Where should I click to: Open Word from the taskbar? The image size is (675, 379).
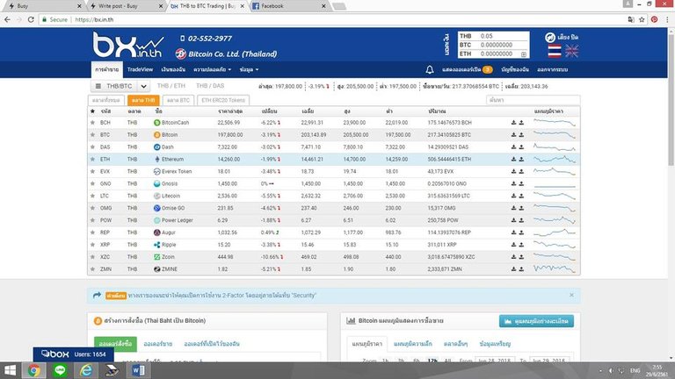tap(138, 370)
